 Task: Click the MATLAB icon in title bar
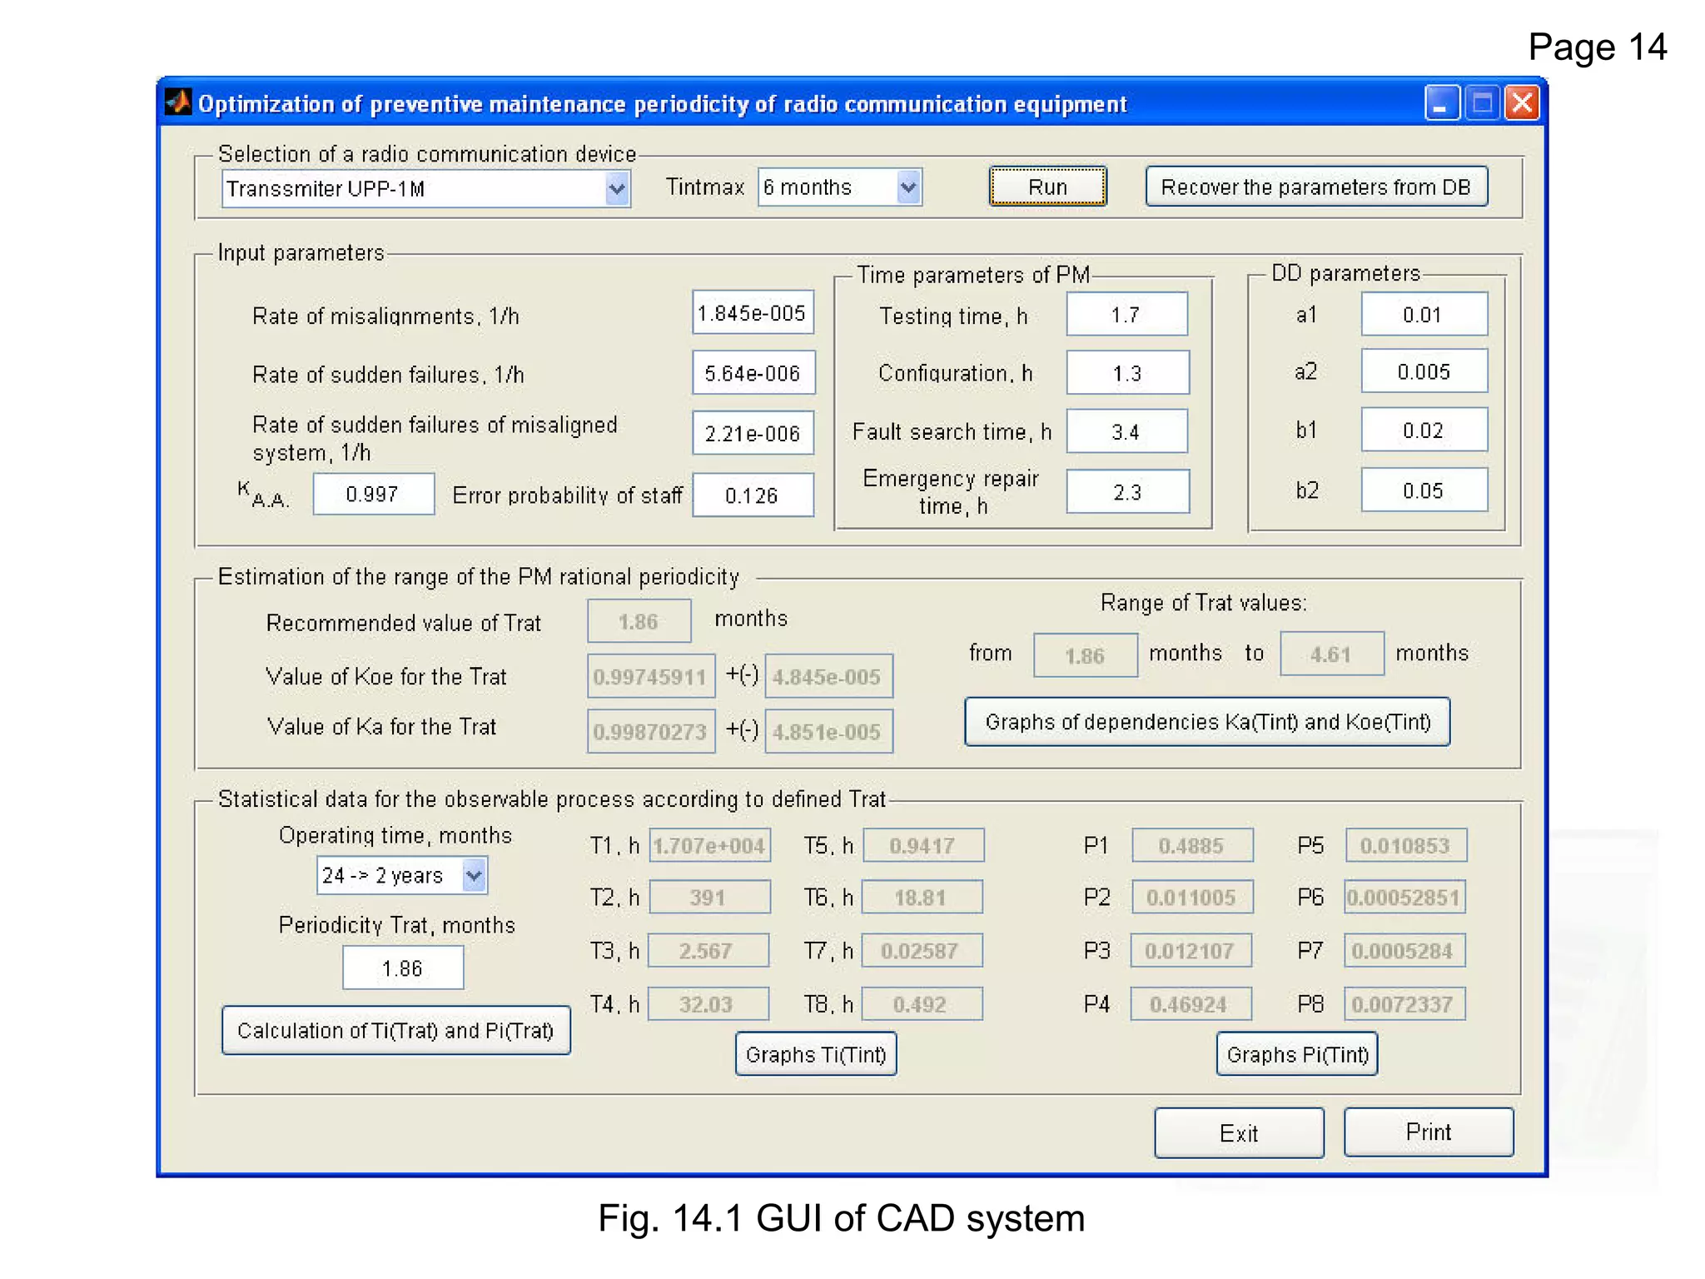[x=177, y=102]
